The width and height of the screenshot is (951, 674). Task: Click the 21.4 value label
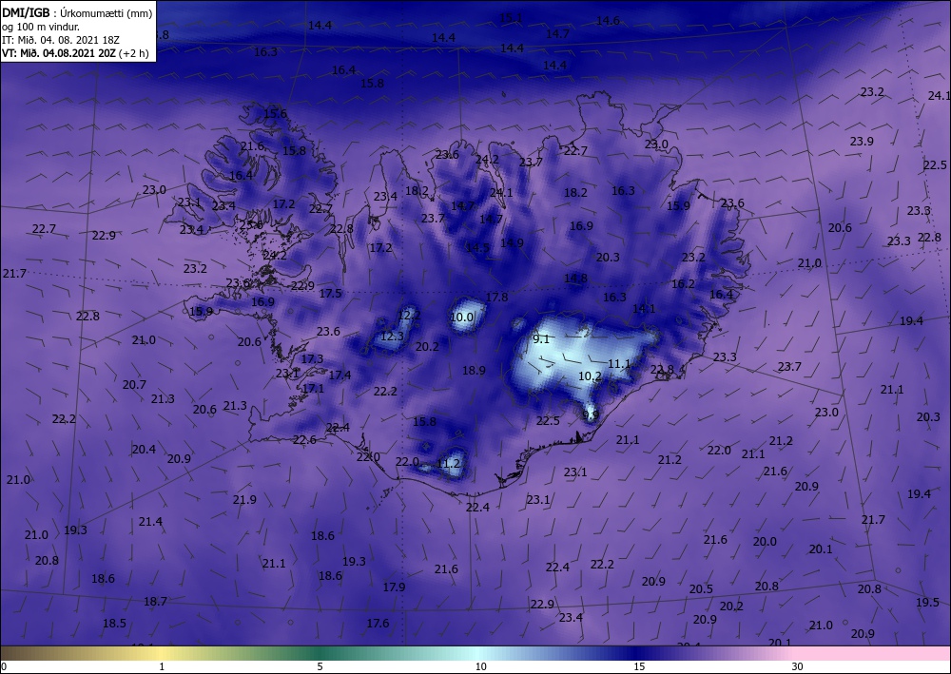[150, 522]
